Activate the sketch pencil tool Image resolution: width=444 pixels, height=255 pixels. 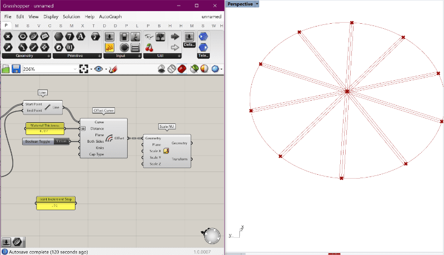tap(113, 69)
